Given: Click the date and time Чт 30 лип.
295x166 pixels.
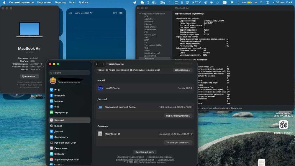Looking at the screenshot, I should pyautogui.click(x=282, y=2).
